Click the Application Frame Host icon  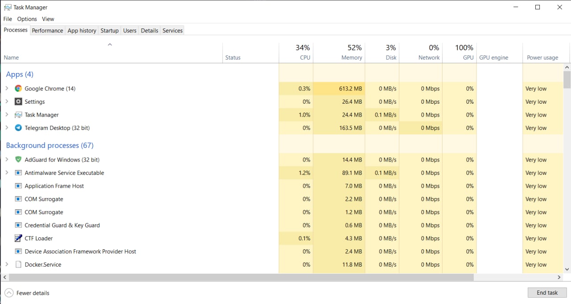(x=18, y=186)
